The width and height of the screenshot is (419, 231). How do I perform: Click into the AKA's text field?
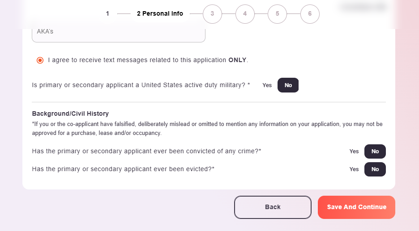coord(119,33)
